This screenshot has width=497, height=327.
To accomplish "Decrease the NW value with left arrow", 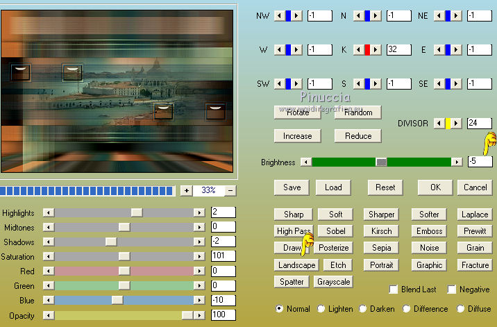I will pyautogui.click(x=279, y=15).
